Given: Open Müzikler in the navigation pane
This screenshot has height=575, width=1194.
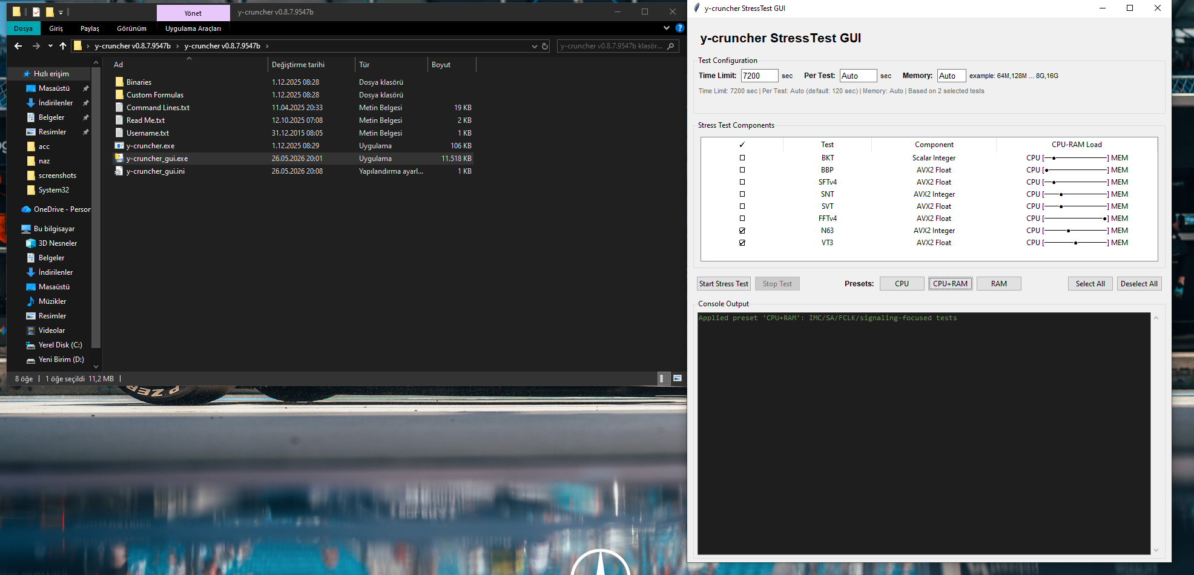Looking at the screenshot, I should [52, 301].
